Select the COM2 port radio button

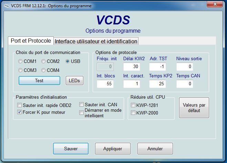coord(43,61)
